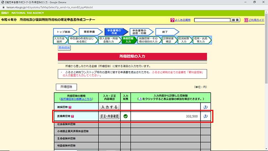Open amount explanation icon in 雑損控除 row

pyautogui.click(x=205, y=107)
